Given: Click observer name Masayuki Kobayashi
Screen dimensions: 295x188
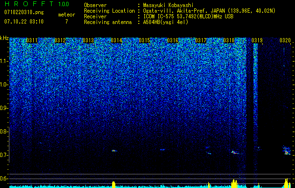Looking at the screenshot, I should tap(168, 5).
